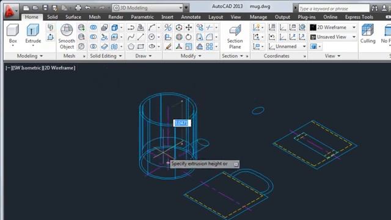Switch to the Solid ribbon tab

pyautogui.click(x=53, y=17)
